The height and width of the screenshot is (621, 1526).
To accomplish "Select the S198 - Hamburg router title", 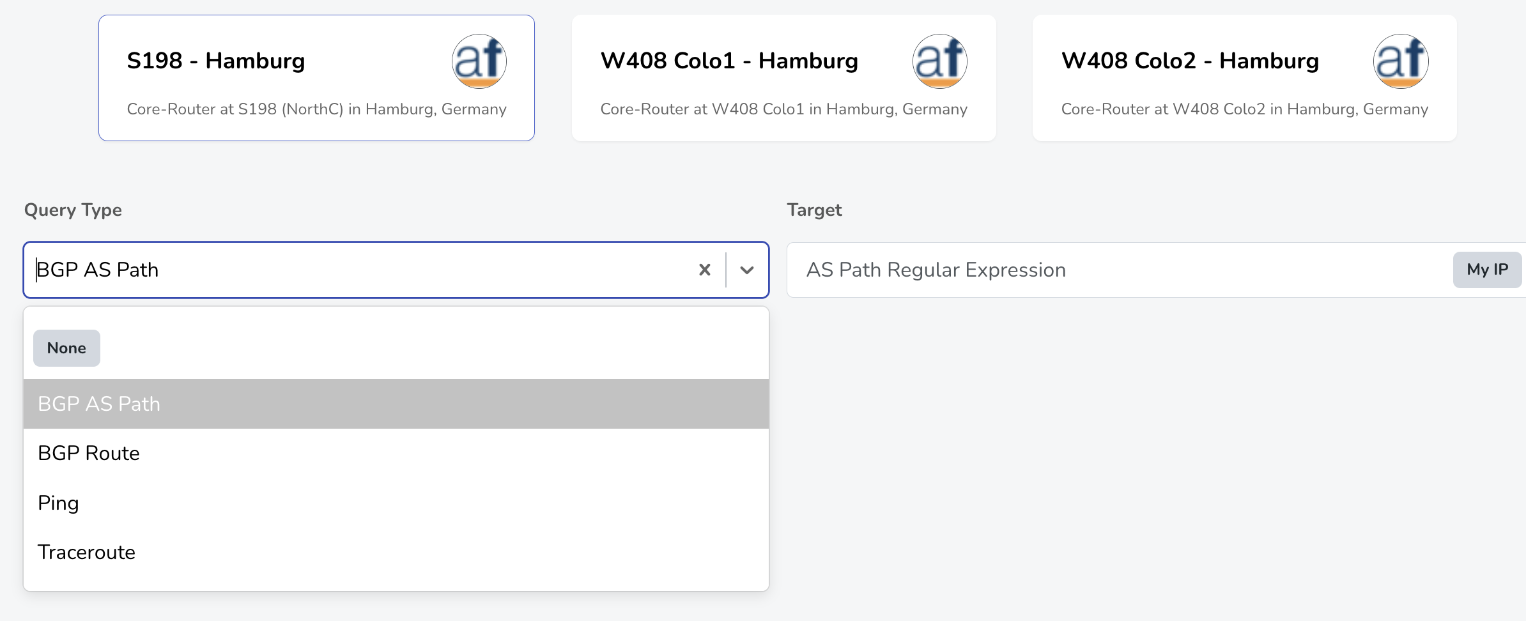I will (x=216, y=61).
